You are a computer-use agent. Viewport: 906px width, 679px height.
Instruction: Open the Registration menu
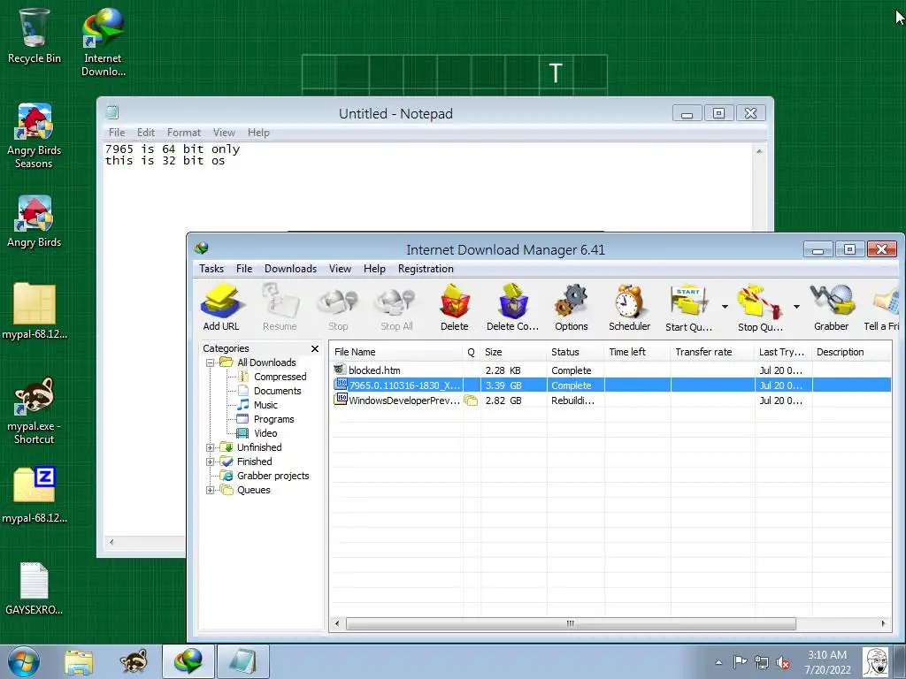426,269
